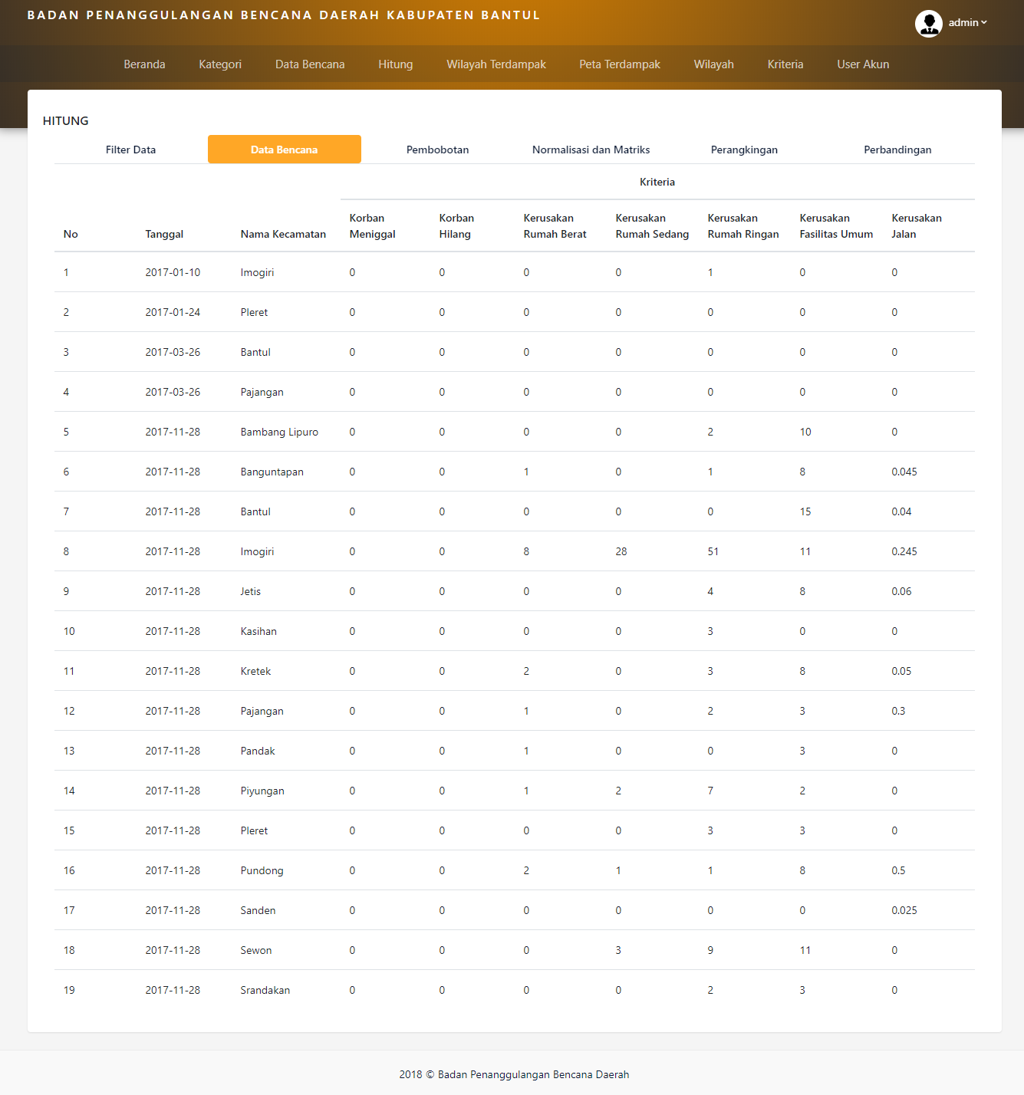Switch to the Filter Data tab

[x=130, y=150]
